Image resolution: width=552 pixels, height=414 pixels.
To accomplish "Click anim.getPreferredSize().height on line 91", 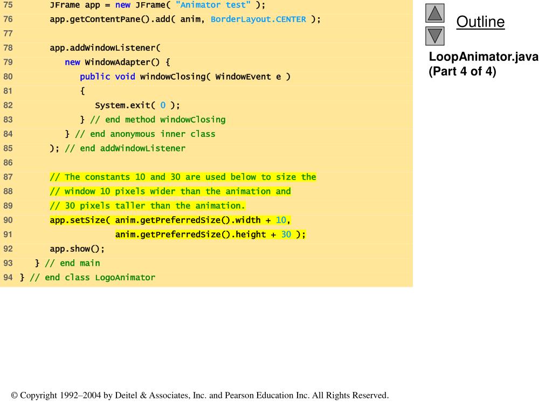I will pyautogui.click(x=190, y=235).
